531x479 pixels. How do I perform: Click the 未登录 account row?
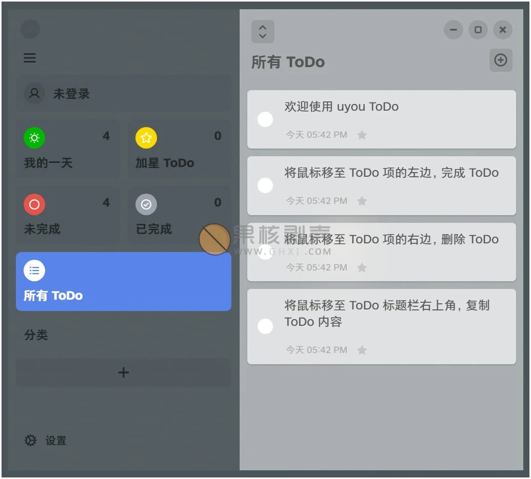pos(123,94)
